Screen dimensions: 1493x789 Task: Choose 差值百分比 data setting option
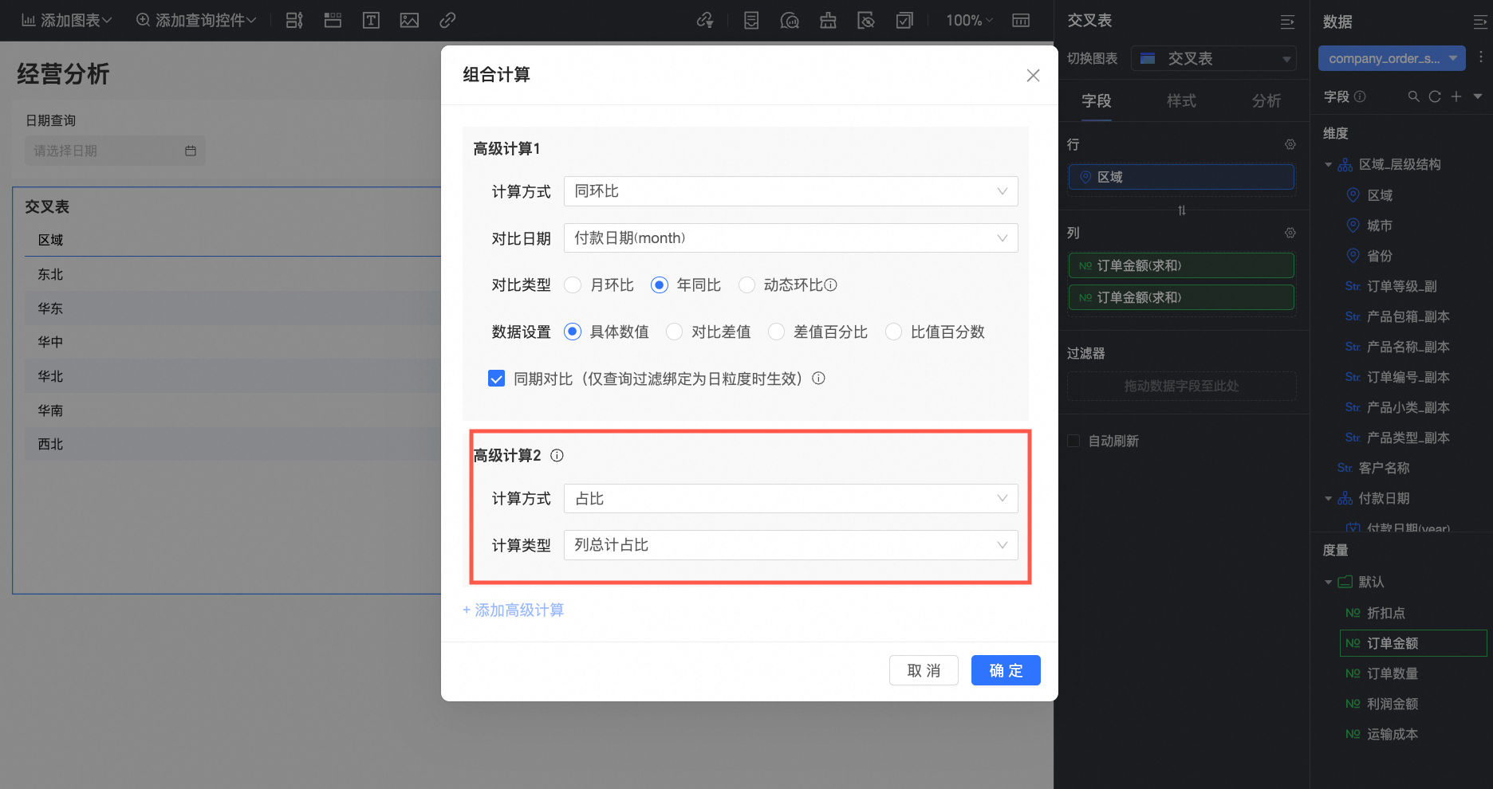[x=776, y=332]
